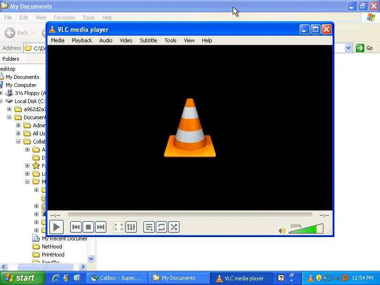Toggle VLC loop/repeat mode
380x285 pixels.
[161, 227]
